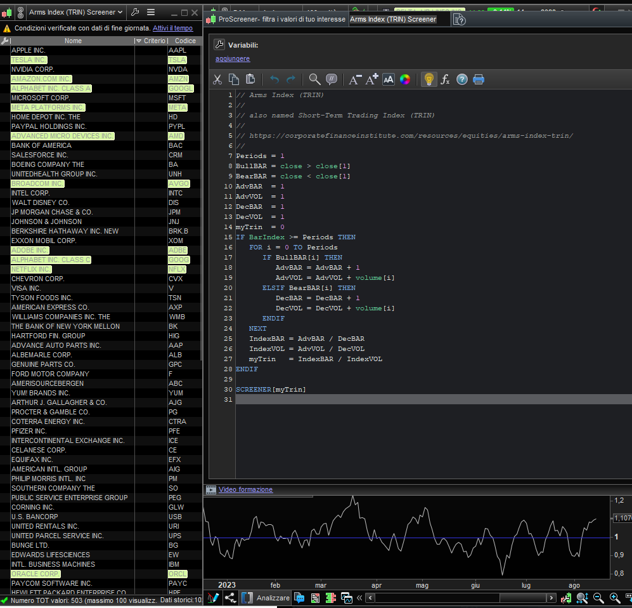Screen dimensions: 632x608
Task: Toggle the linked-group chain icon in list header
Action: tap(20, 12)
